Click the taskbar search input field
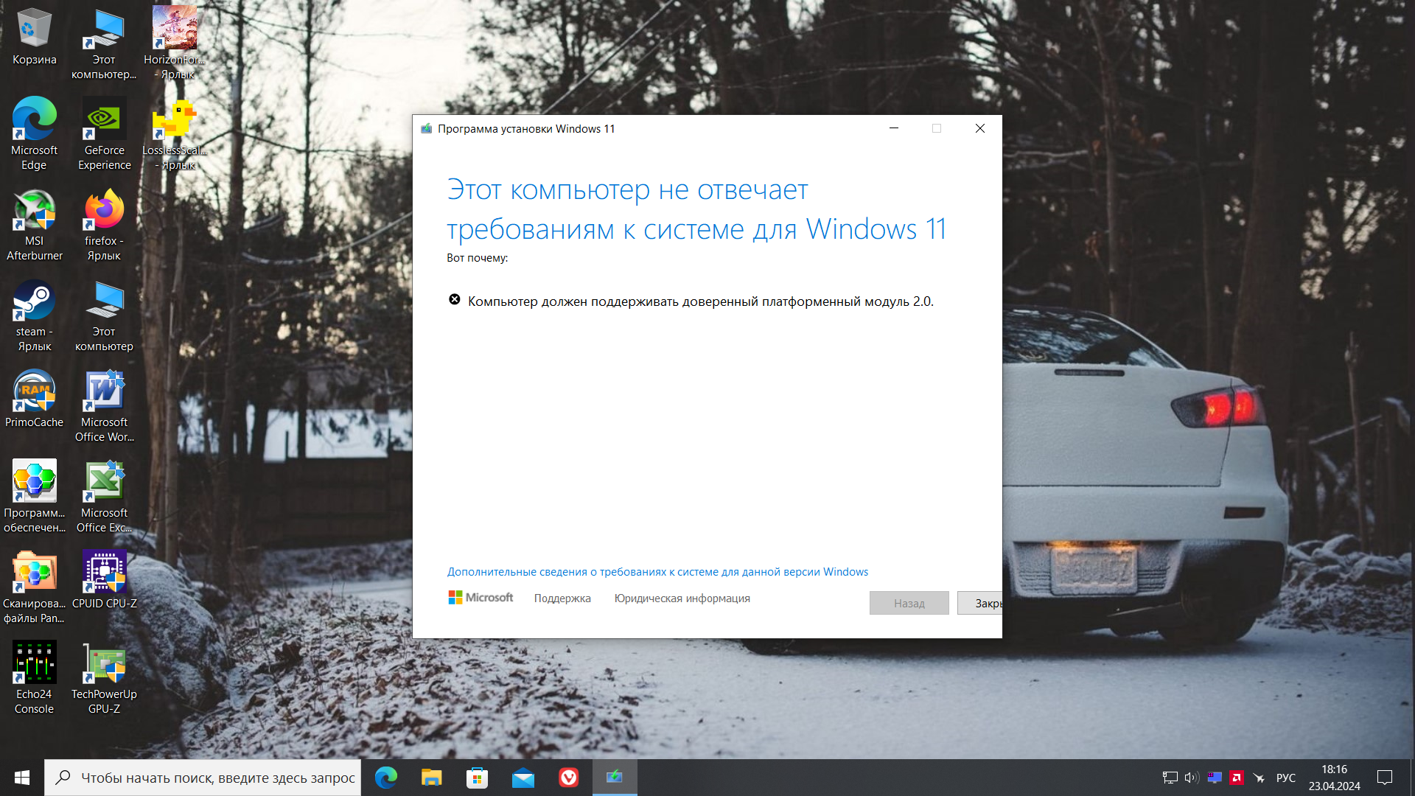 click(217, 778)
